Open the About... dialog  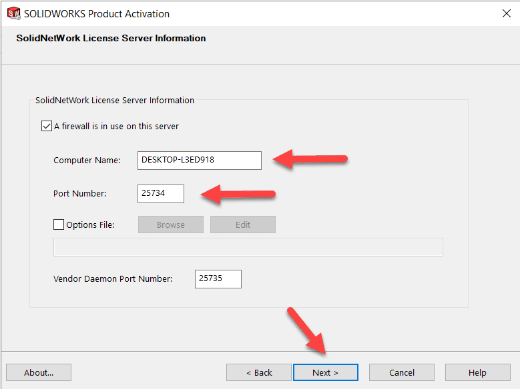(x=39, y=372)
